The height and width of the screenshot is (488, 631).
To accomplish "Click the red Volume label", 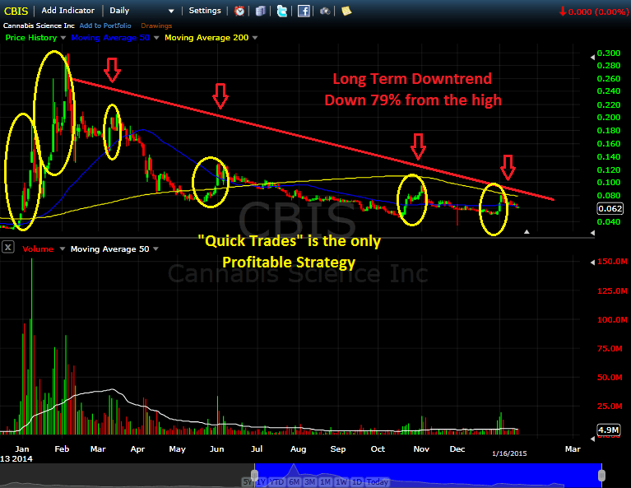I will 38,249.
